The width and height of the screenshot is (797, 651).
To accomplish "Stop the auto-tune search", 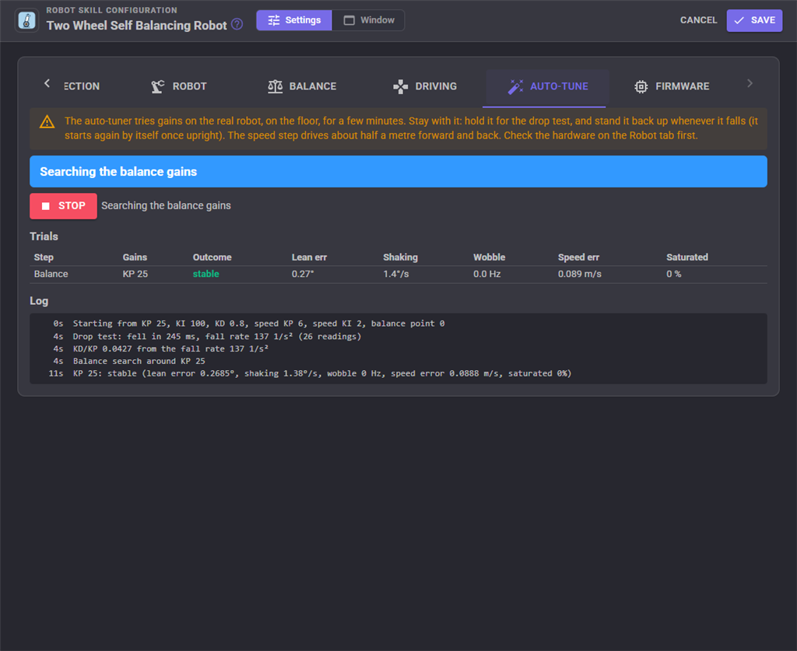I will pyautogui.click(x=64, y=206).
